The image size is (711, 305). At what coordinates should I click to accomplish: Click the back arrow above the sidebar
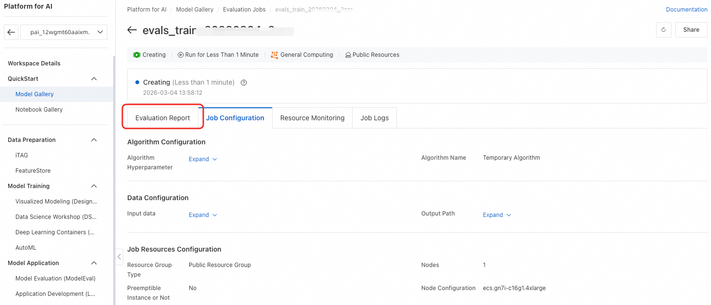(12, 32)
